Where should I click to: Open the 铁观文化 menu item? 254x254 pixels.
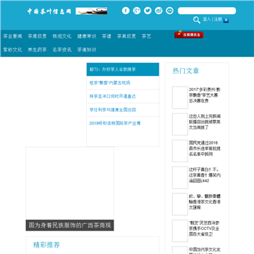pyautogui.click(x=62, y=36)
